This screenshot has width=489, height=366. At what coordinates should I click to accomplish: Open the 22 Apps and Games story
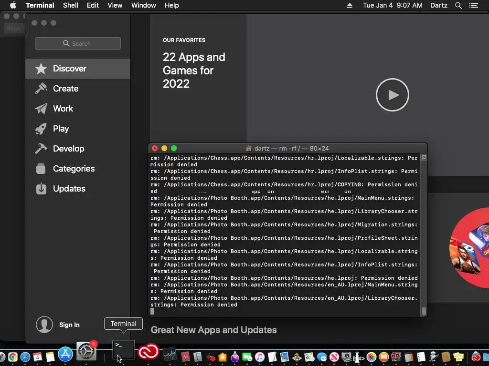click(x=194, y=71)
